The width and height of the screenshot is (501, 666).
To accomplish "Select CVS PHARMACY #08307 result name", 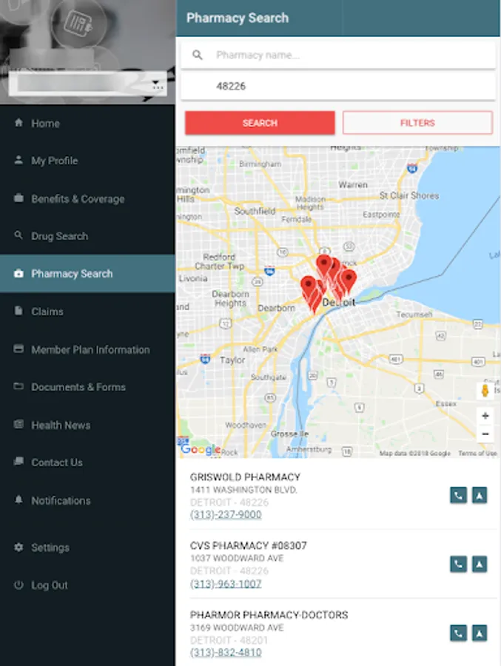I will pyautogui.click(x=248, y=545).
